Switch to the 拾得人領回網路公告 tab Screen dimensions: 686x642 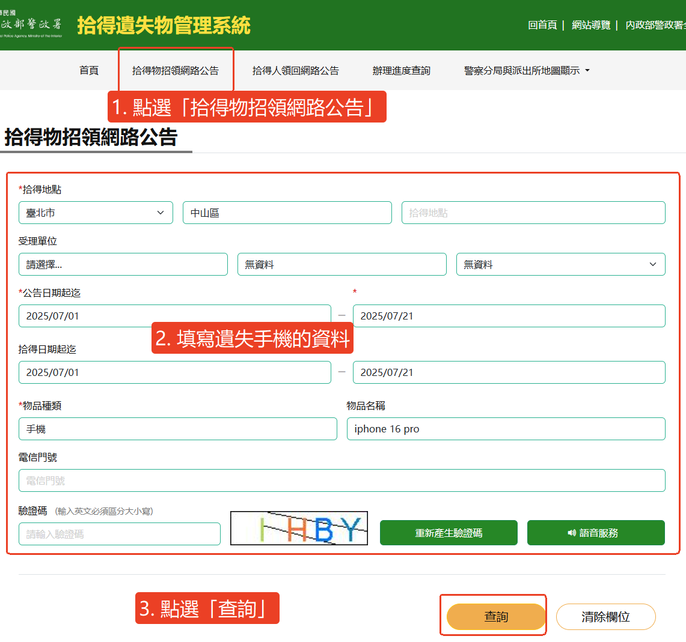(297, 70)
